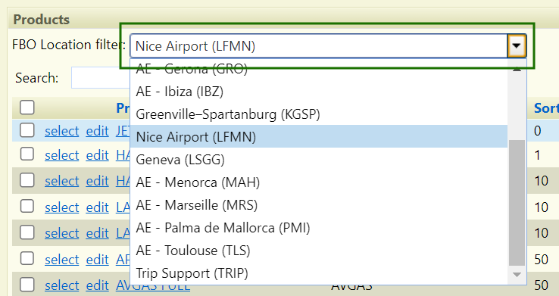Select Greenville–Spartanburg (KGSP) option
Image resolution: width=559 pixels, height=296 pixels.
coord(319,114)
